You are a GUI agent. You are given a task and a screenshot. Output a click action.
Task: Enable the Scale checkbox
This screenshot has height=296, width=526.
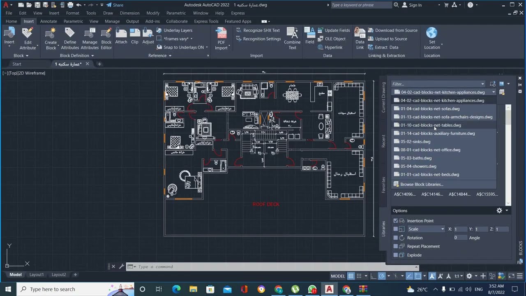pos(396,229)
